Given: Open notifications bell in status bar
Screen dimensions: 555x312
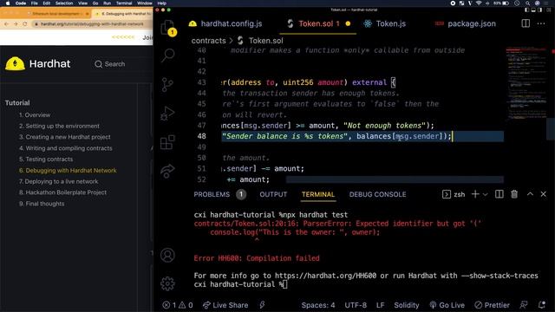Looking at the screenshot, I should pyautogui.click(x=541, y=305).
